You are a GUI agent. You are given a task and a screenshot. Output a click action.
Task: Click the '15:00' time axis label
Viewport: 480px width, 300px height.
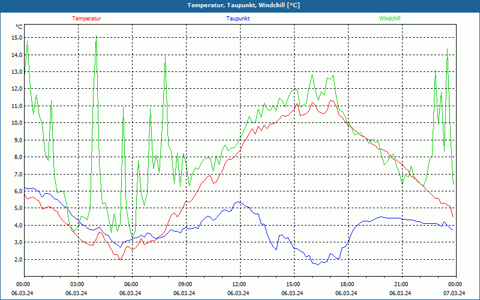pyautogui.click(x=294, y=284)
